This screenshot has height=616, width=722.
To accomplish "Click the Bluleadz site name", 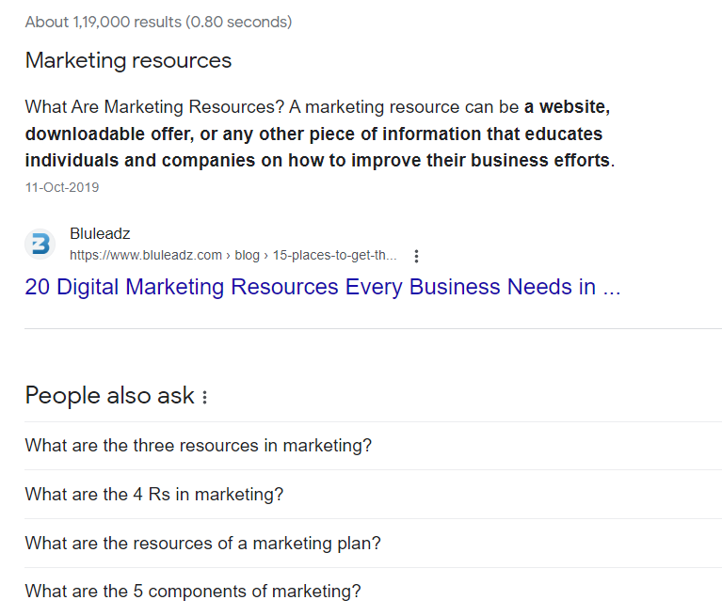I will 100,233.
